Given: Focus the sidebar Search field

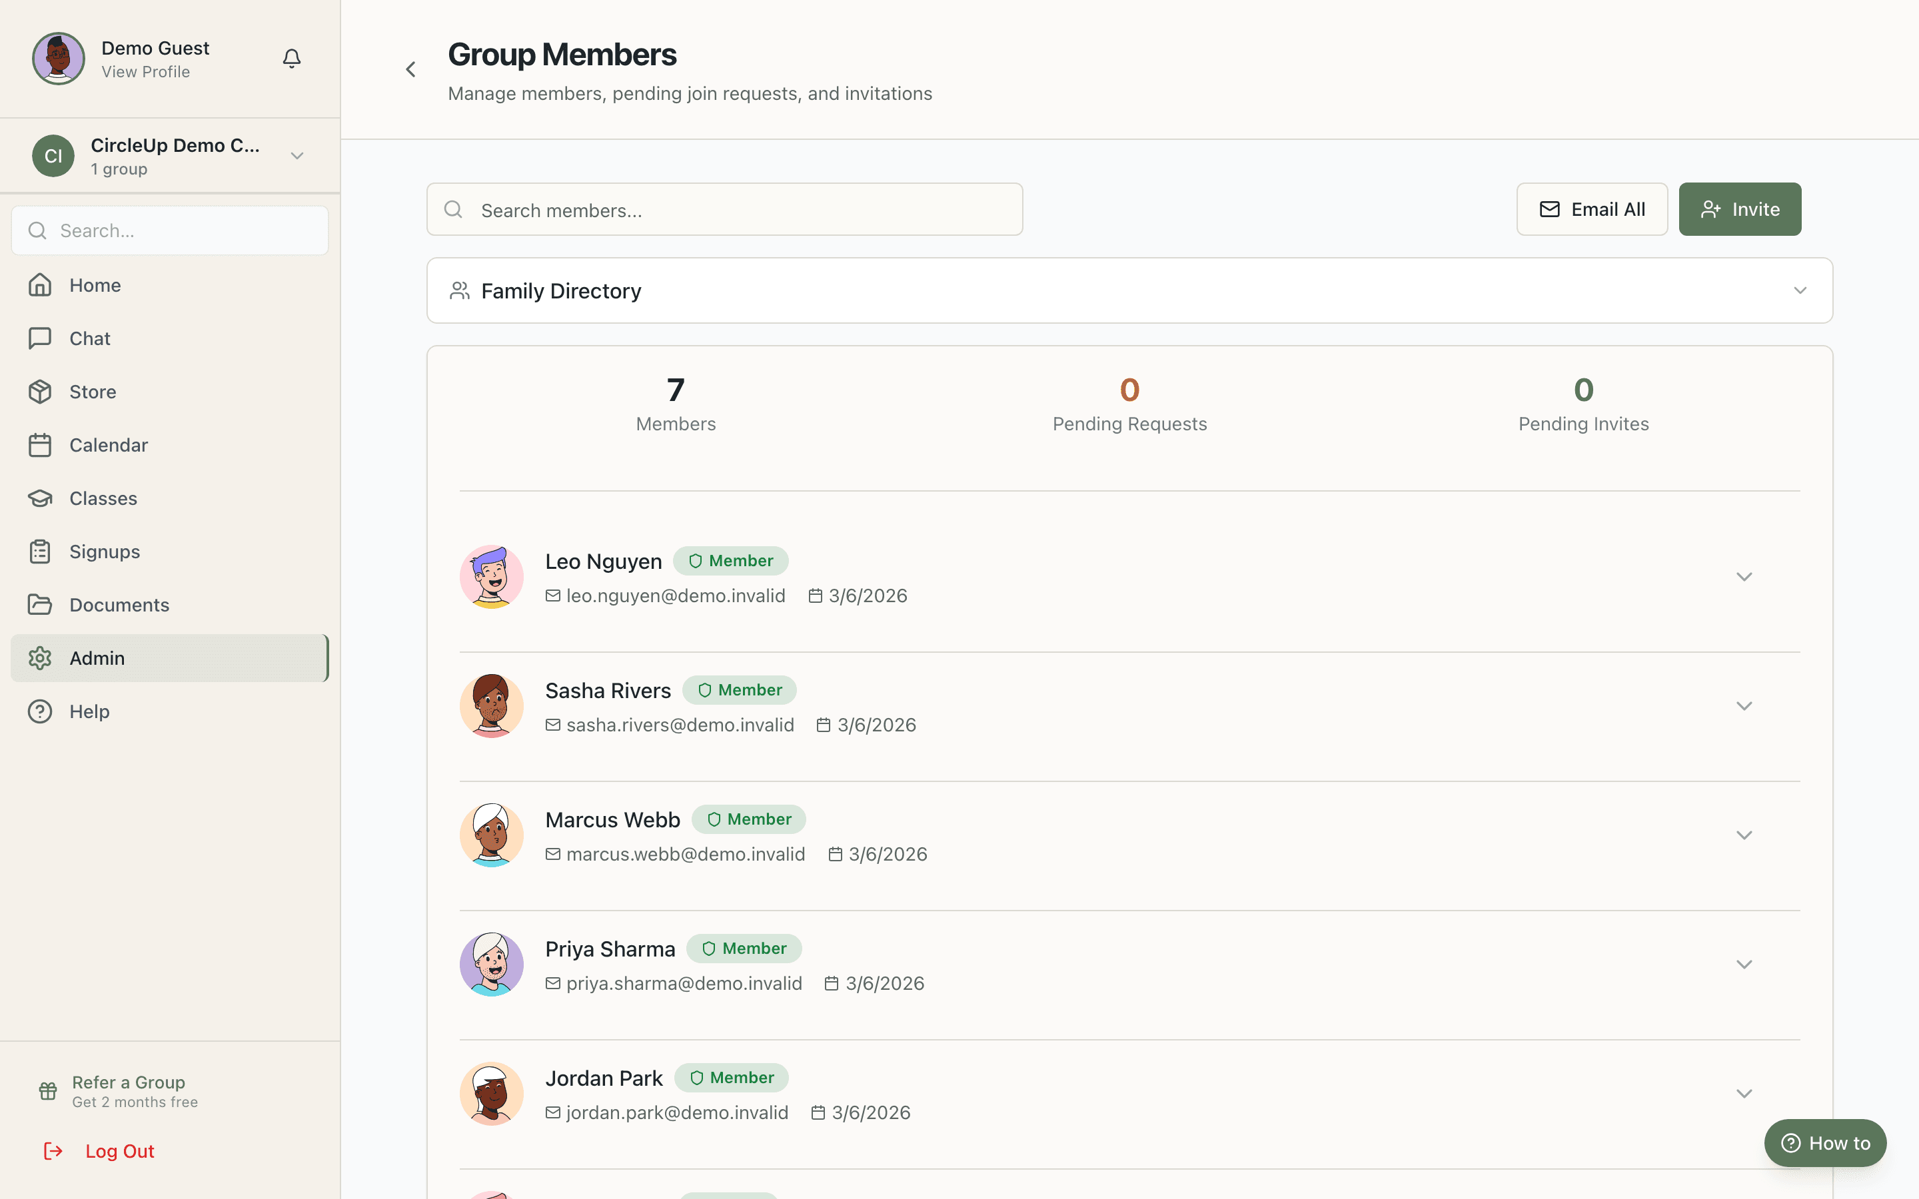Looking at the screenshot, I should pyautogui.click(x=170, y=230).
